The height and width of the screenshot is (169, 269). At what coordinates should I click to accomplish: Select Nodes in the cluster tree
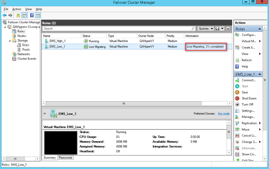click(x=22, y=36)
